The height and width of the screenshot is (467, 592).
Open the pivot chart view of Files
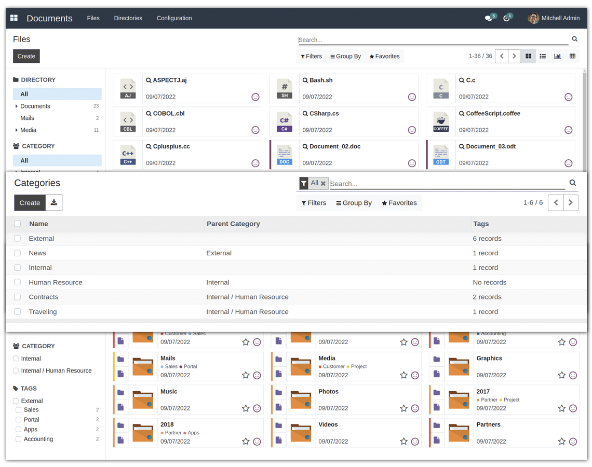(x=557, y=56)
